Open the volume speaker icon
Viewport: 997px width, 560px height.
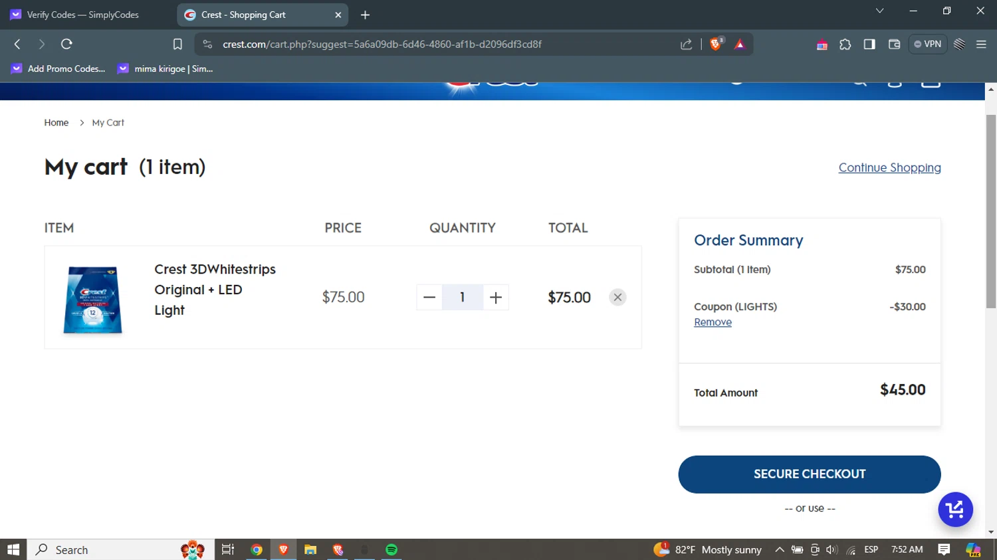[x=832, y=549]
